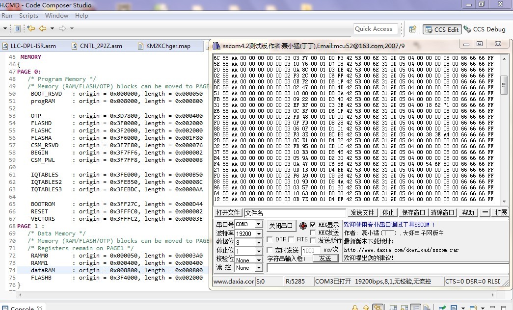Toggle the DTR checkbox
The image size is (513, 310).
pyautogui.click(x=270, y=239)
